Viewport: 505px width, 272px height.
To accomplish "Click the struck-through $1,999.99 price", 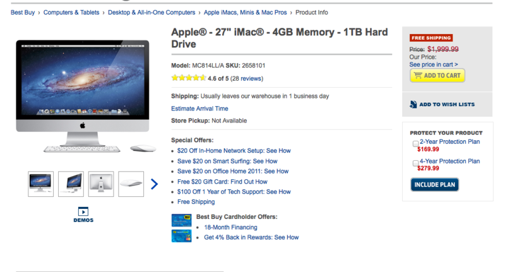I will tap(443, 49).
